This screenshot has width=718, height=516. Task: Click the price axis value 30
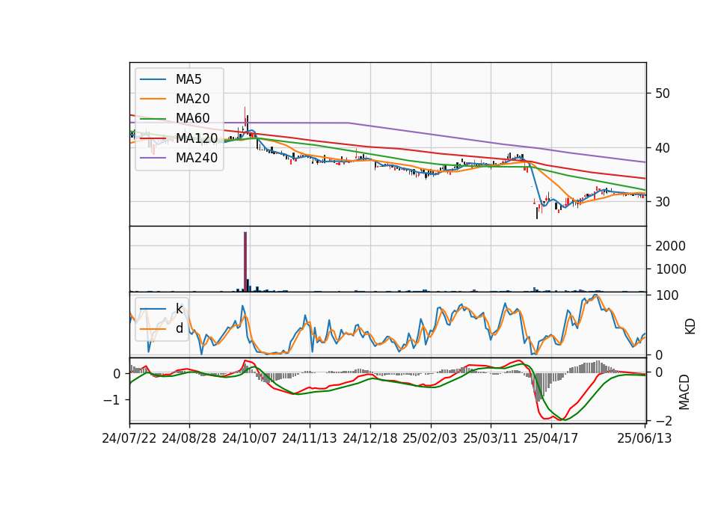[x=663, y=202]
